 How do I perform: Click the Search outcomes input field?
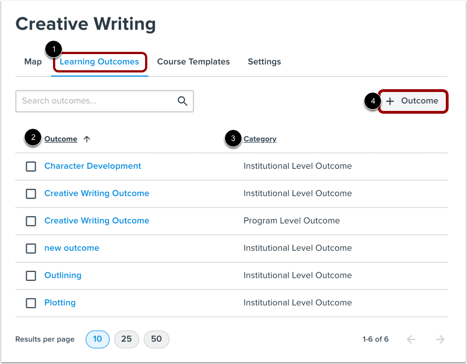tap(95, 101)
